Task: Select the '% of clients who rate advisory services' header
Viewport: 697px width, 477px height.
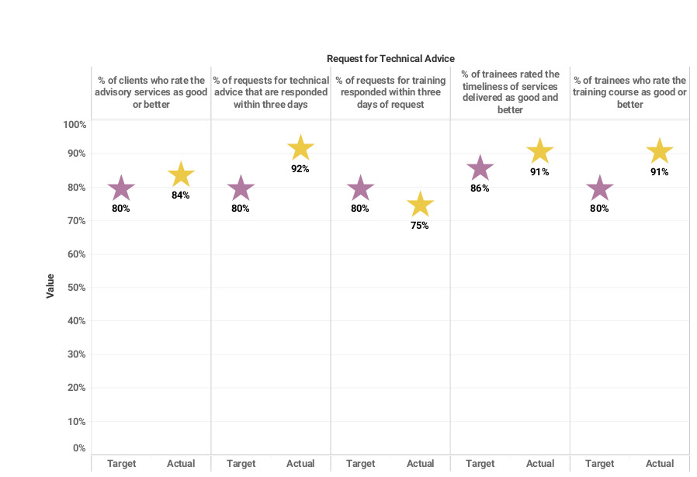Action: 151,92
